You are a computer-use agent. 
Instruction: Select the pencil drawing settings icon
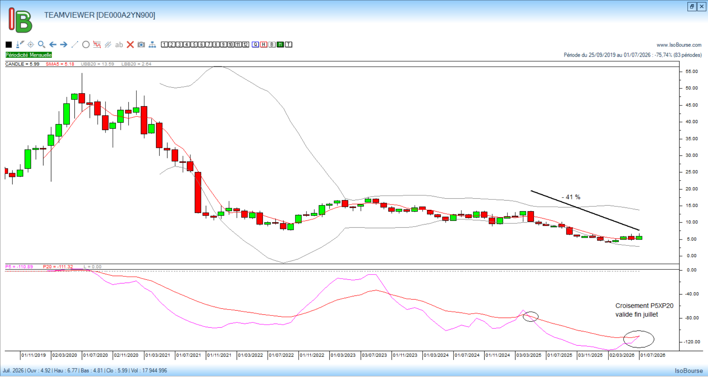point(20,45)
